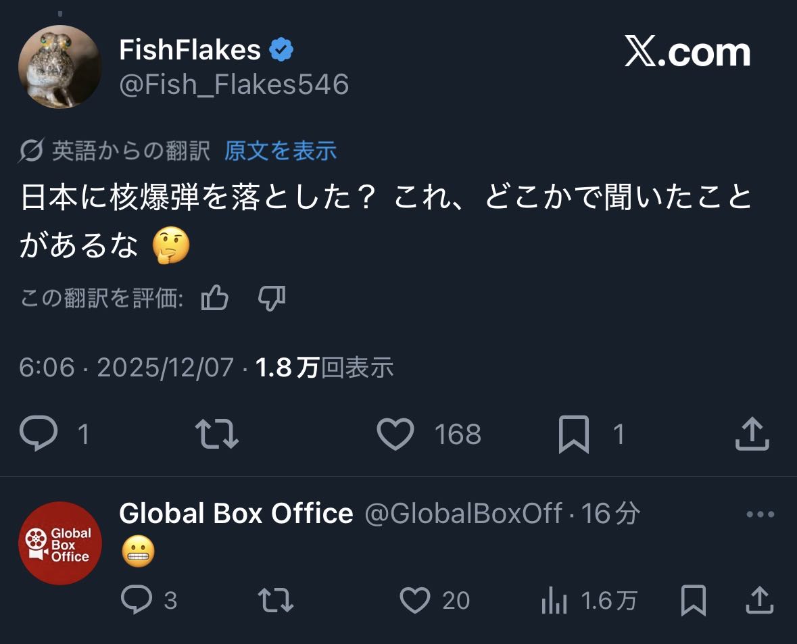797x644 pixels.
Task: Click the blue verified badge
Action: click(x=281, y=50)
